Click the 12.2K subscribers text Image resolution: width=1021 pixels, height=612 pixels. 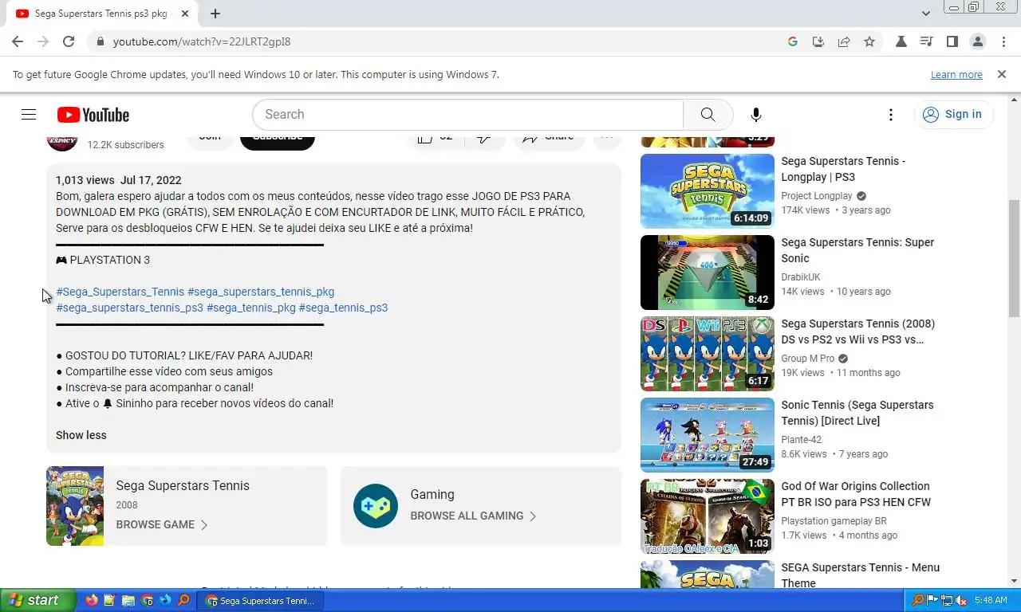[126, 145]
